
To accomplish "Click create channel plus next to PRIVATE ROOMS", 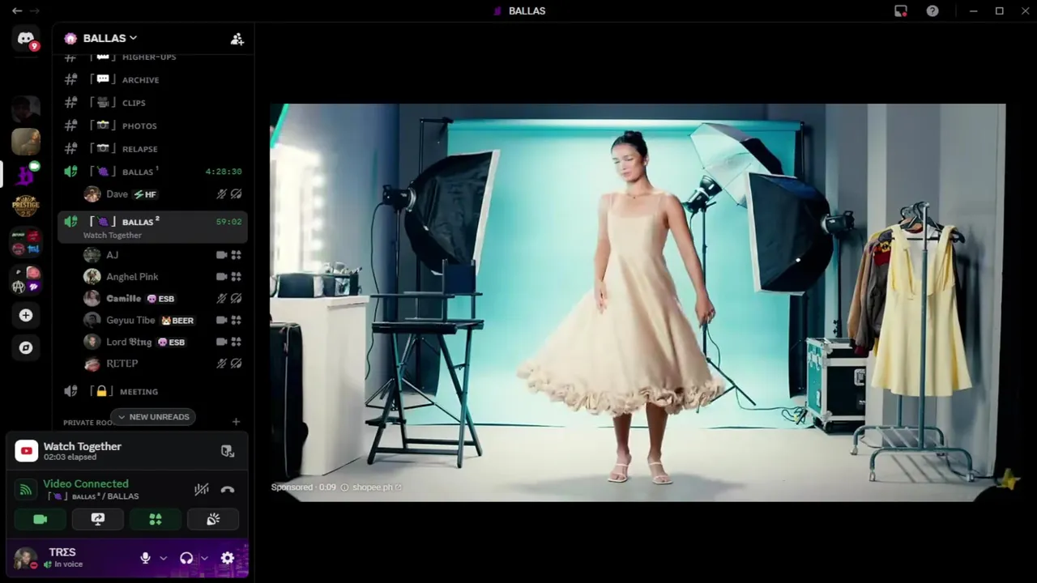I will pos(236,421).
